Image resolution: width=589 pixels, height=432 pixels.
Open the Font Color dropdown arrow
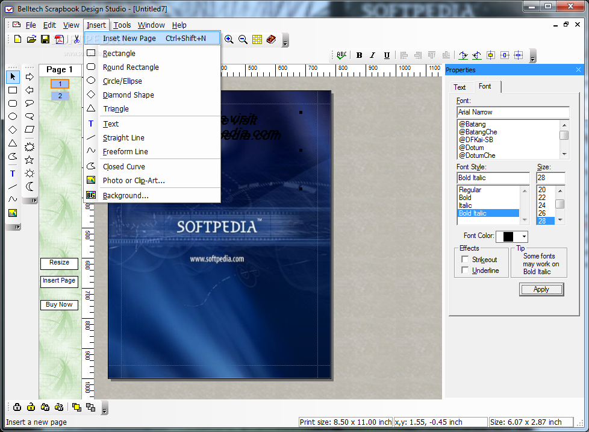[524, 237]
